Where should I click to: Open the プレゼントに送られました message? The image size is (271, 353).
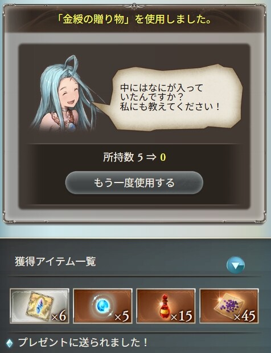click(83, 342)
